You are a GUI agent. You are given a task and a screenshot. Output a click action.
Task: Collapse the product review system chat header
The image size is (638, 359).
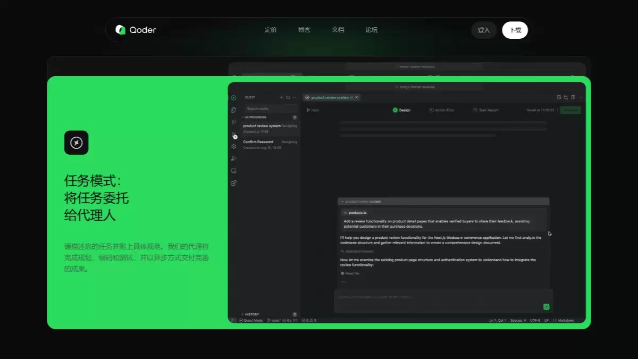click(x=342, y=202)
